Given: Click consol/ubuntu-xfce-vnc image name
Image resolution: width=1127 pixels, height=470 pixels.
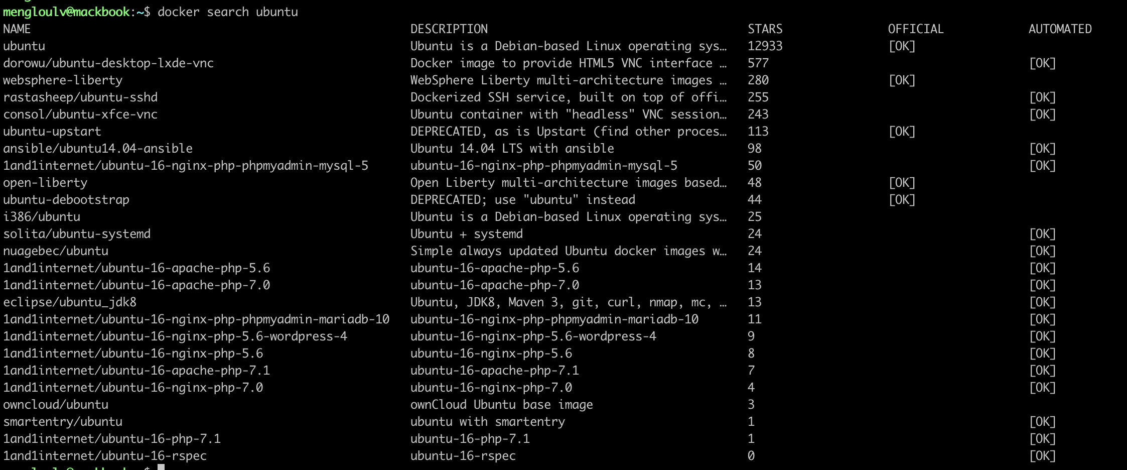Looking at the screenshot, I should 80,114.
